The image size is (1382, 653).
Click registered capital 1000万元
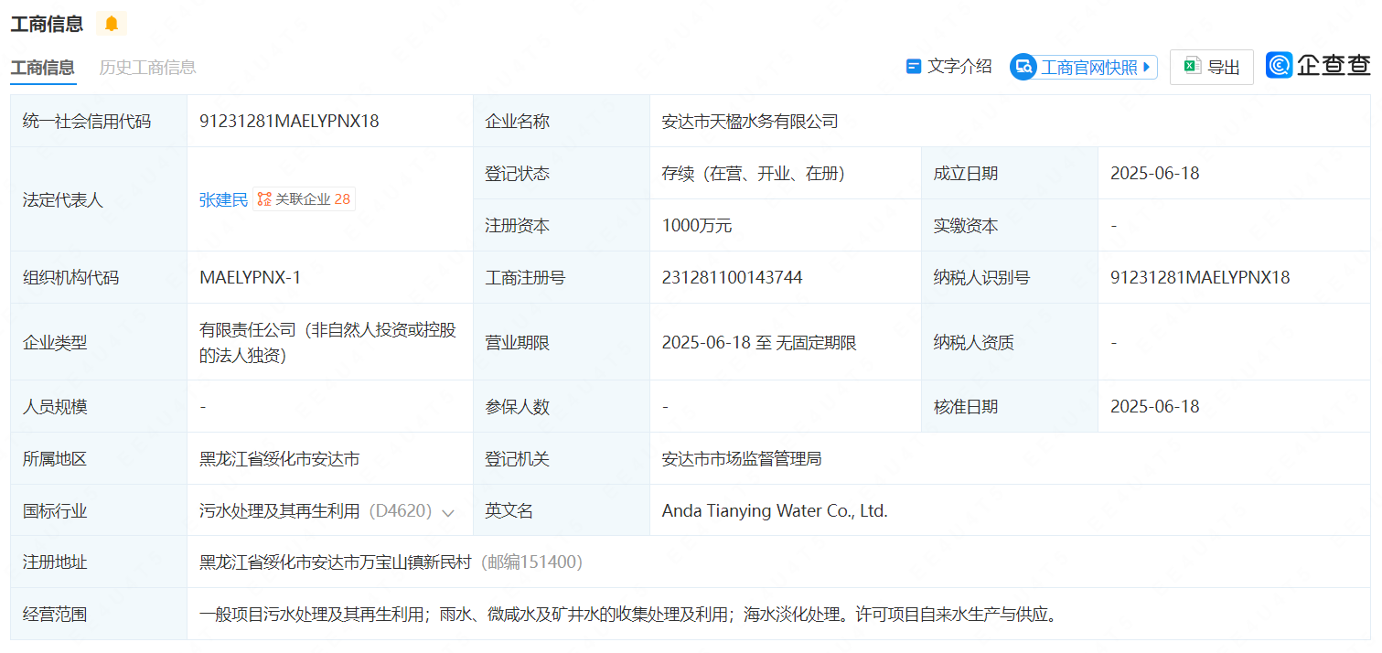click(x=697, y=225)
